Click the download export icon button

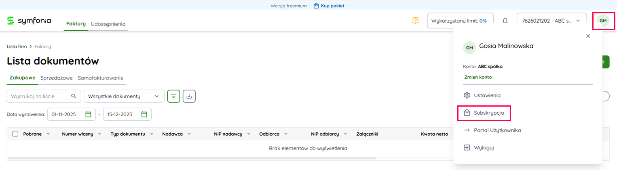click(189, 96)
